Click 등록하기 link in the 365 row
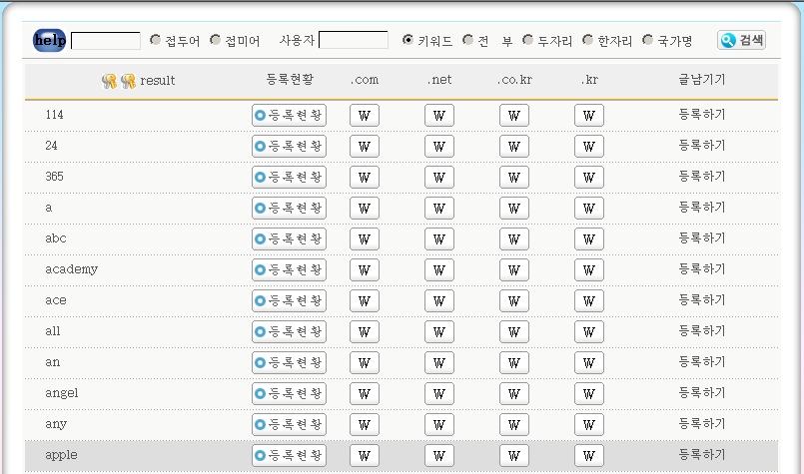This screenshot has width=804, height=474. click(x=702, y=177)
